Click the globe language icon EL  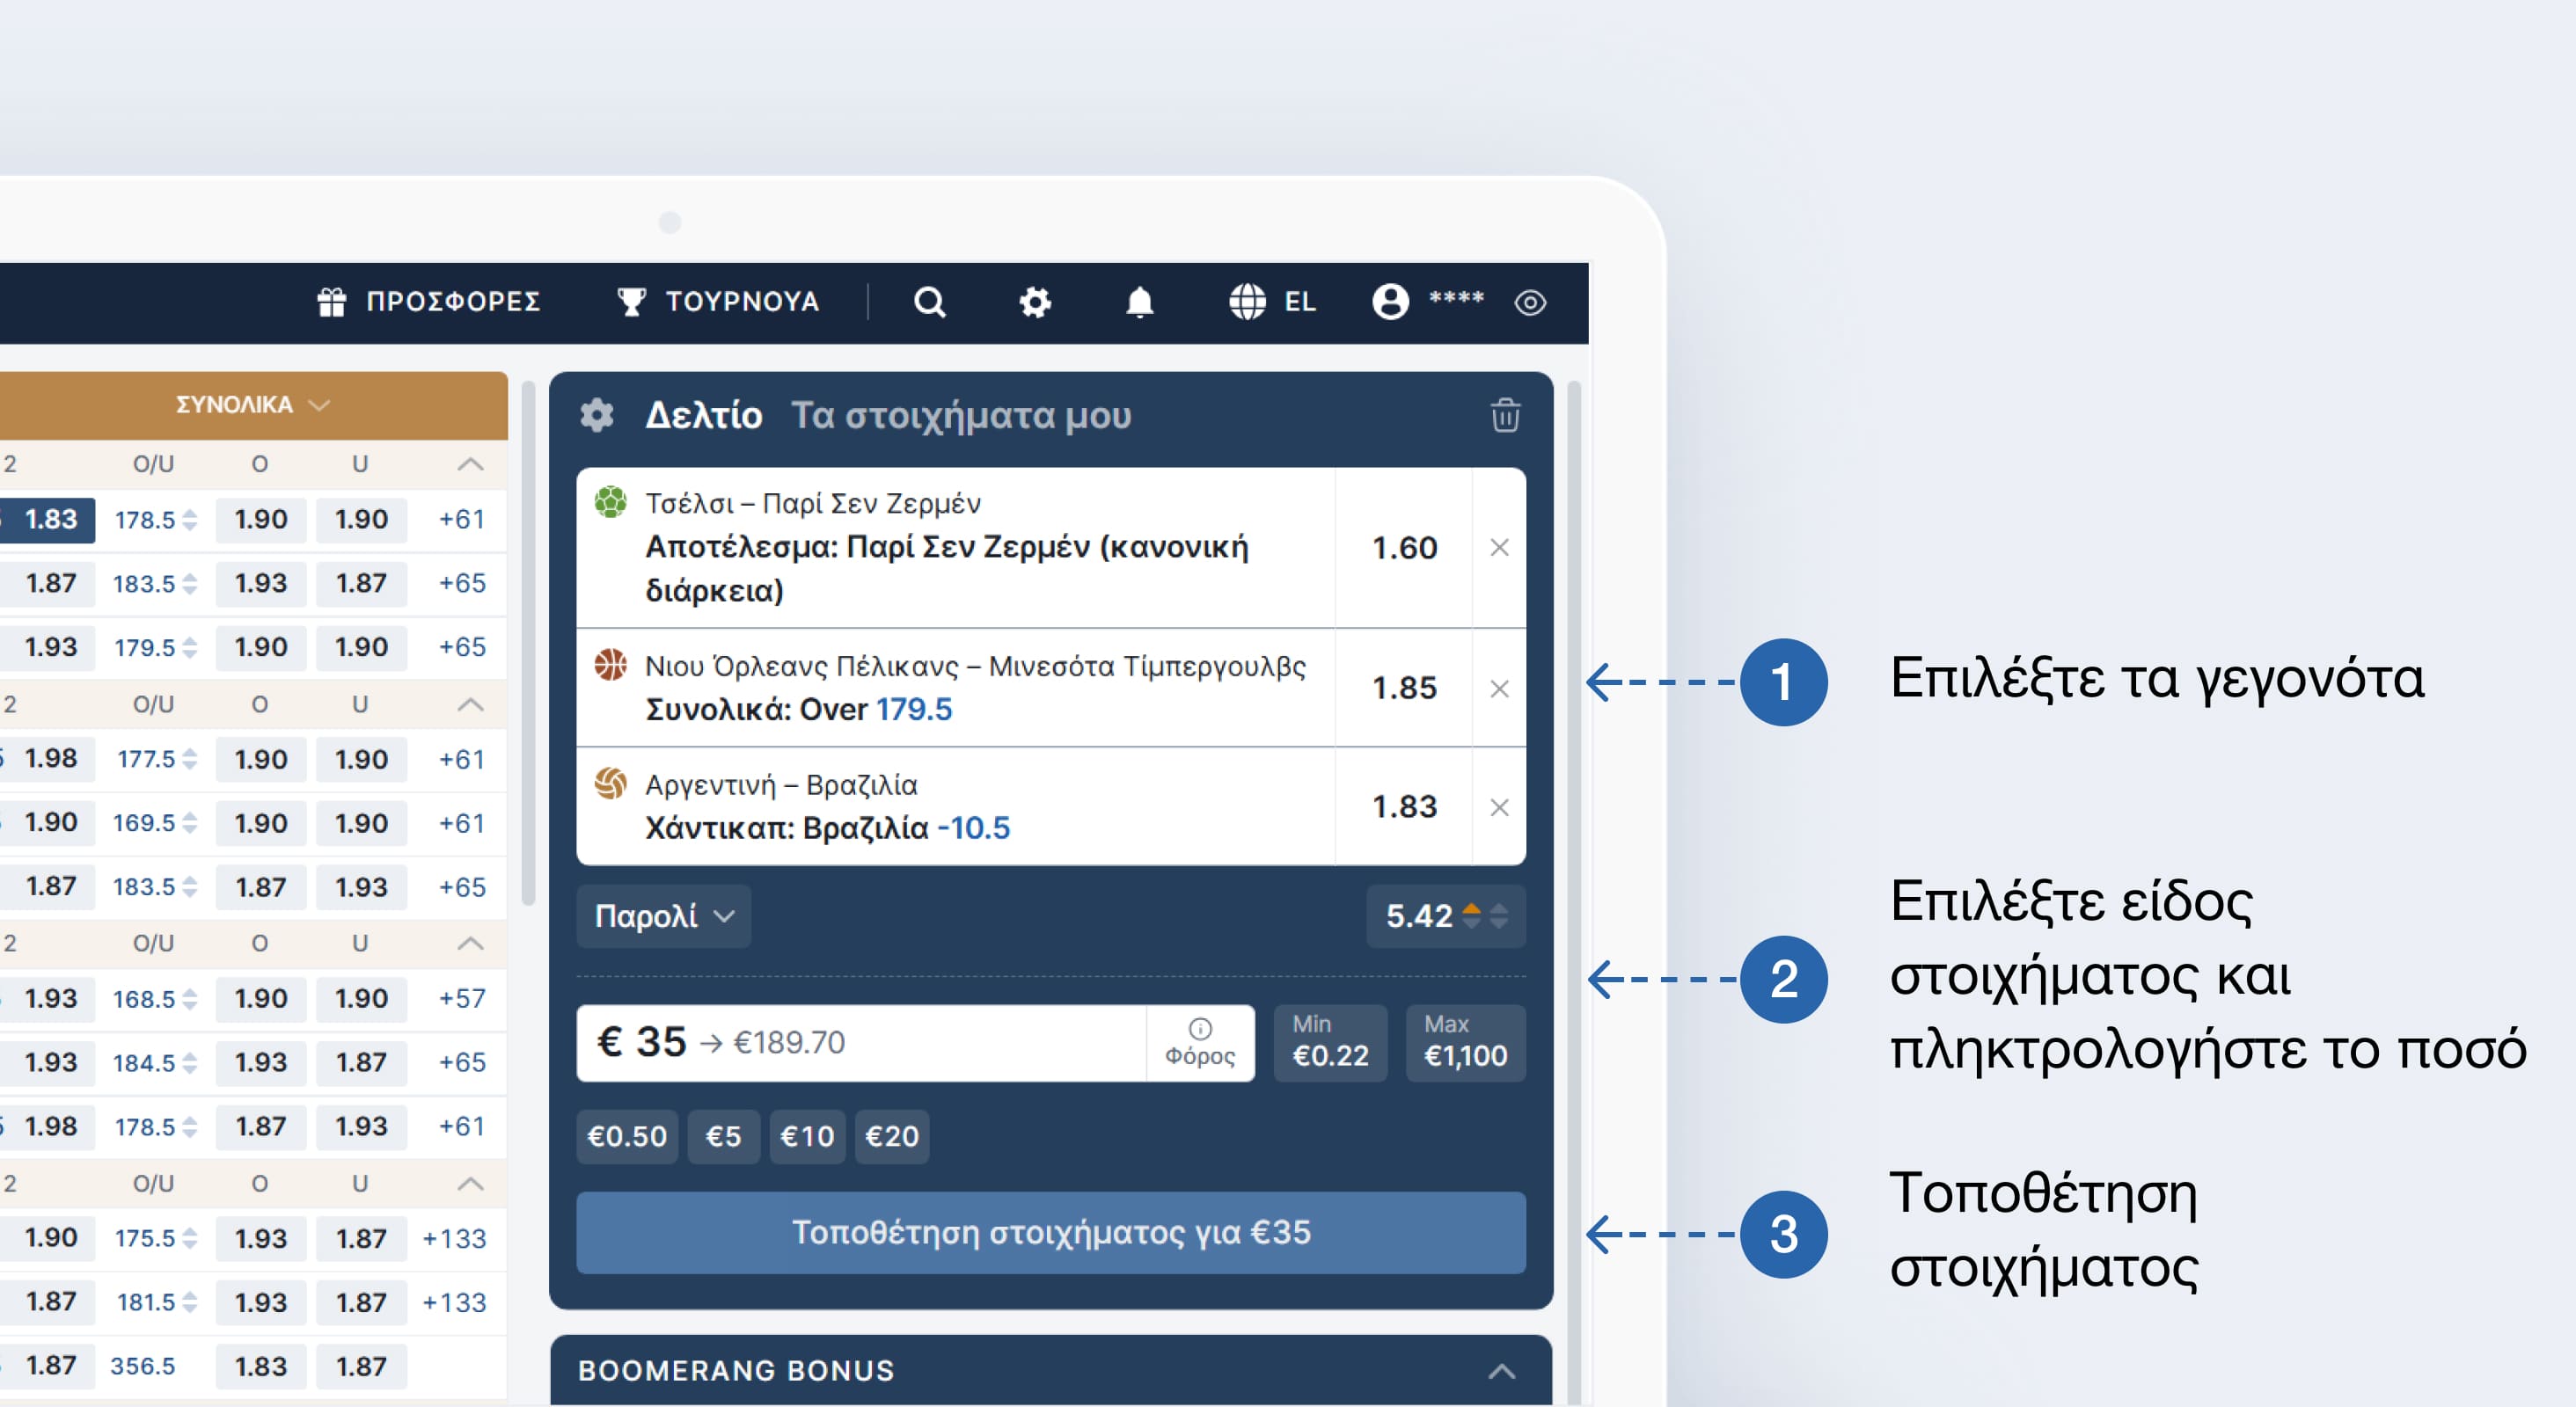coord(1248,302)
